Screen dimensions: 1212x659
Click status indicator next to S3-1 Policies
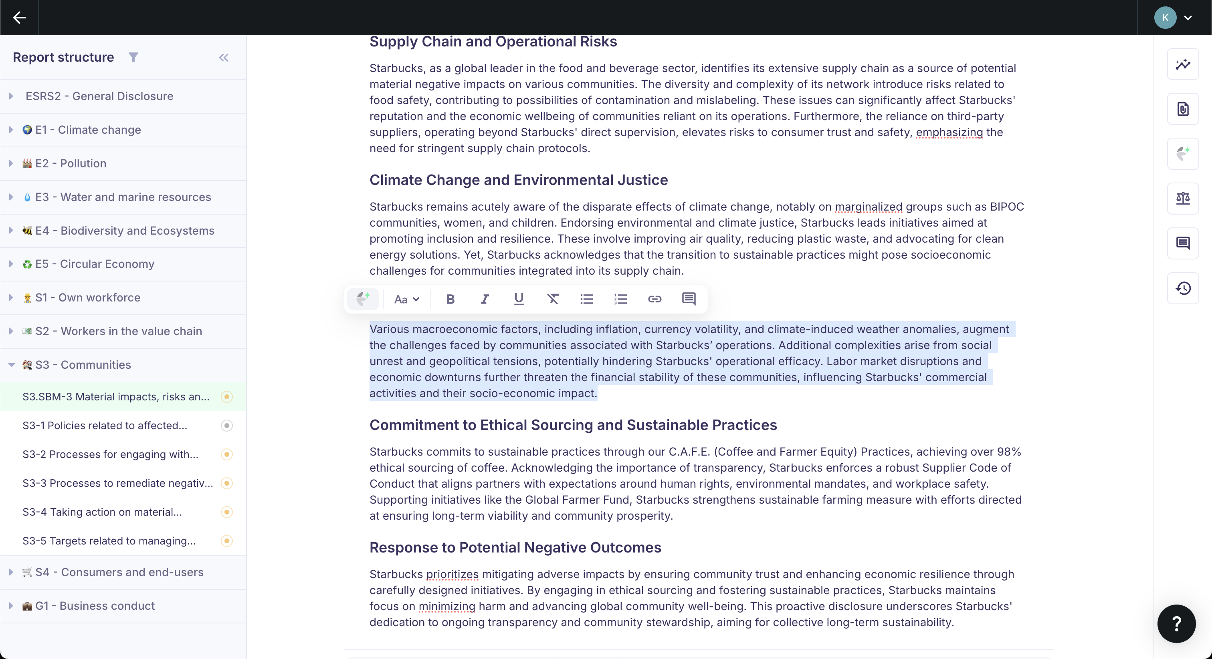227,426
